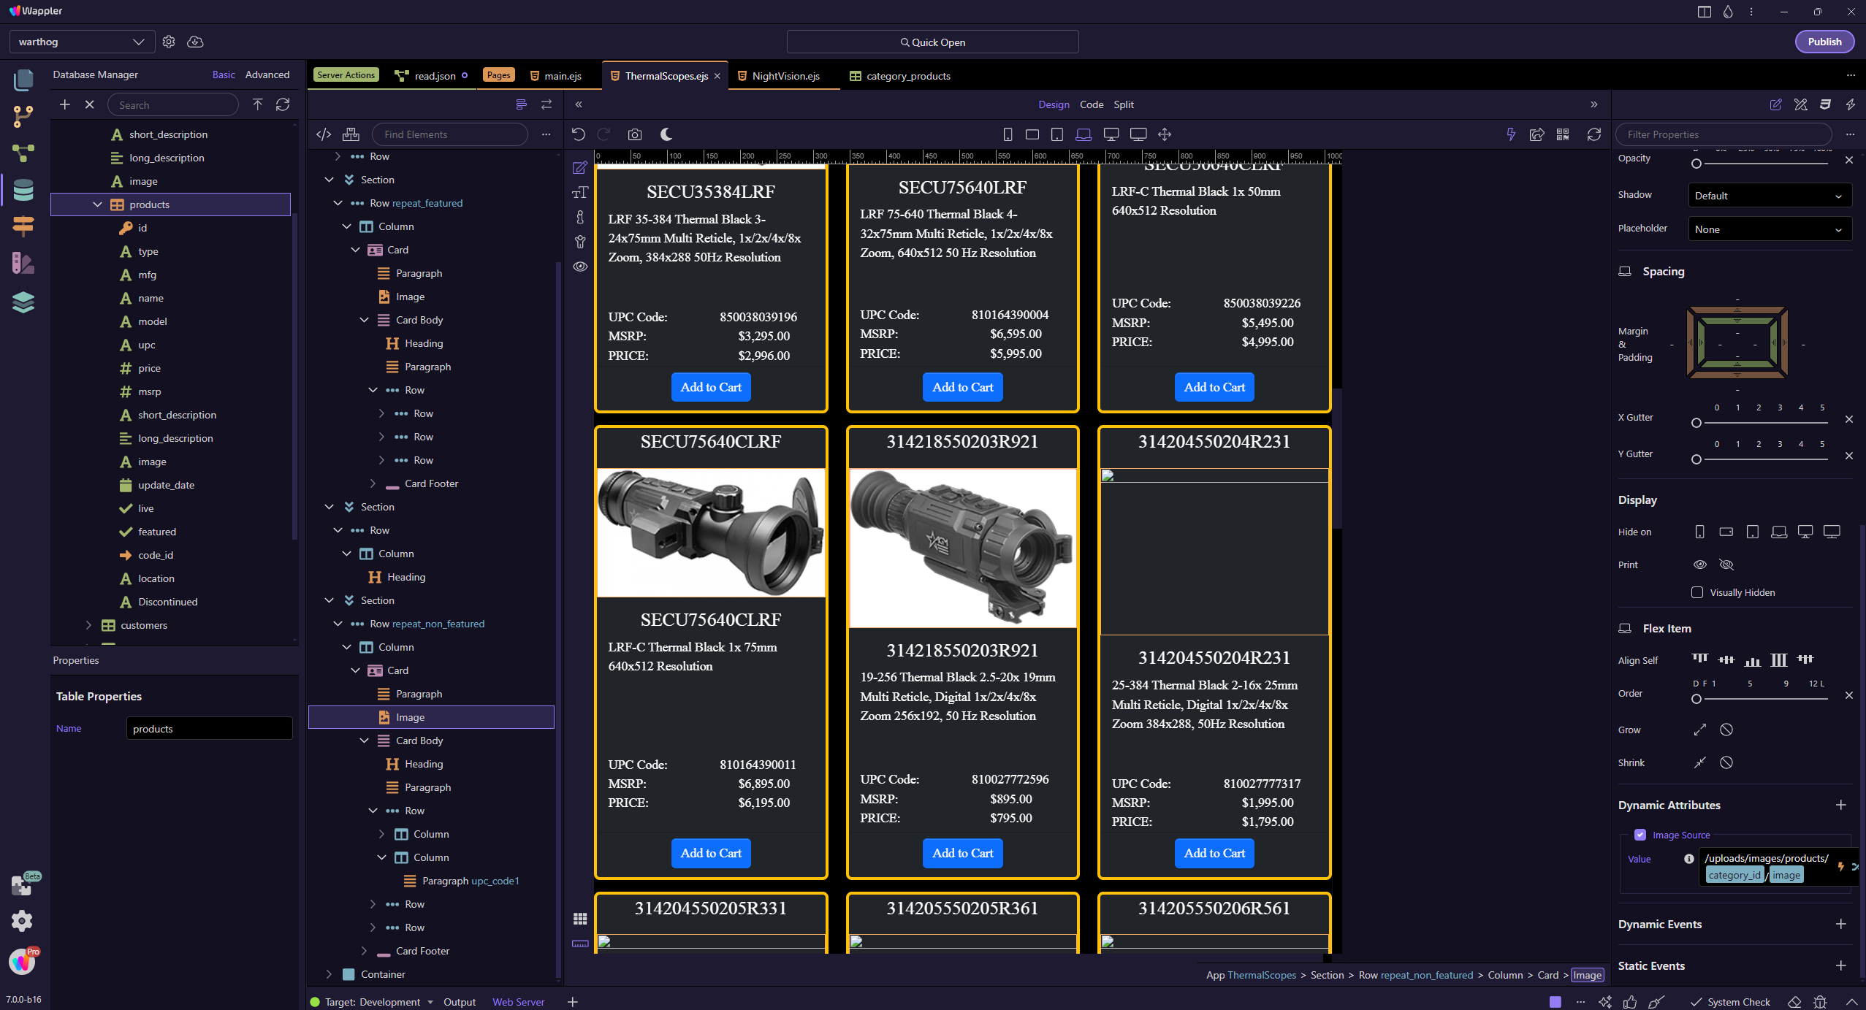This screenshot has height=1010, width=1866.
Task: Open the Target Development dropdown arrow
Action: pos(430,1002)
